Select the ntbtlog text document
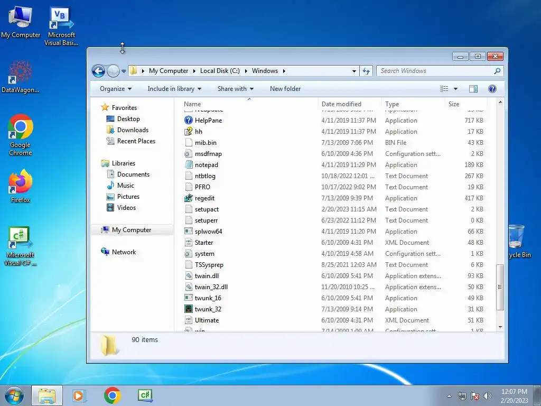This screenshot has width=541, height=406. tap(205, 176)
